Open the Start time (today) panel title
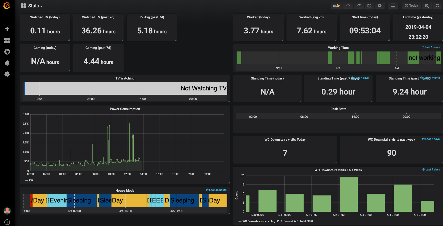The height and width of the screenshot is (226, 443). click(365, 17)
